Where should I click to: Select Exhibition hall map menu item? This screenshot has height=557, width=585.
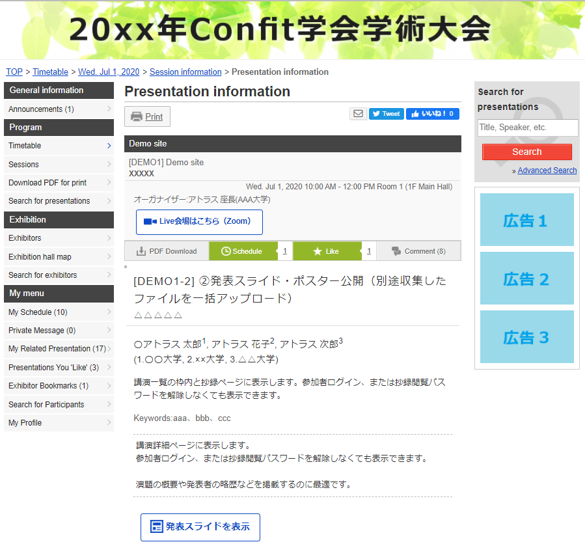[59, 257]
